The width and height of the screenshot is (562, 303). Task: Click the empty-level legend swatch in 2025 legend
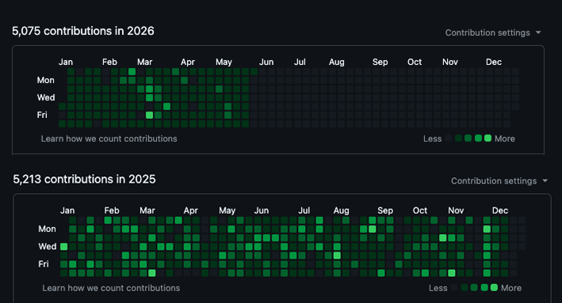(x=454, y=288)
